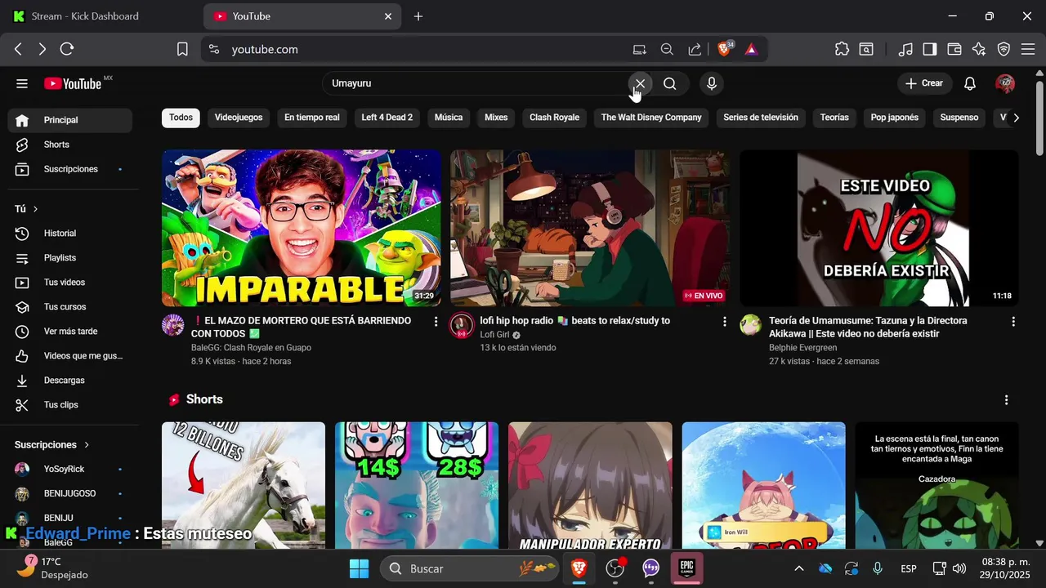Clear the search text with X
The width and height of the screenshot is (1046, 588).
click(x=640, y=83)
